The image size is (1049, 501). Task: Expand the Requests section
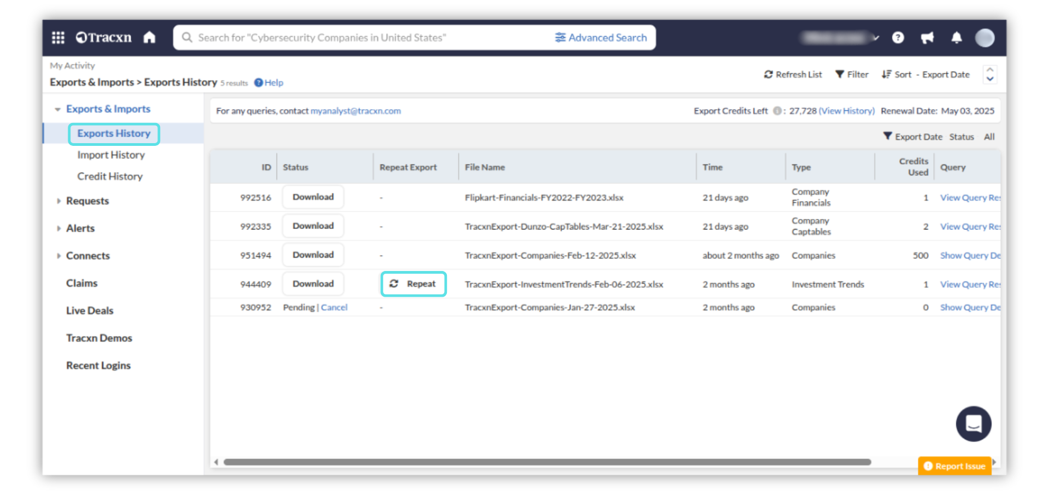pos(58,201)
